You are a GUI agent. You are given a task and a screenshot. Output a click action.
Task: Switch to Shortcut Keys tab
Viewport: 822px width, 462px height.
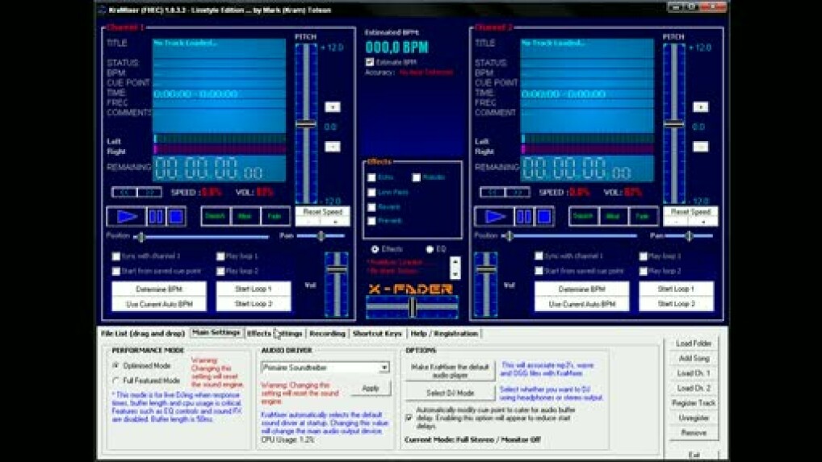point(377,333)
